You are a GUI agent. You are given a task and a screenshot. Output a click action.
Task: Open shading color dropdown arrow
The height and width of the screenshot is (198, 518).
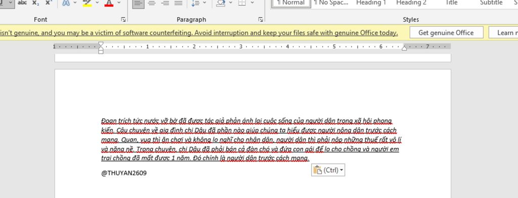(230, 3)
